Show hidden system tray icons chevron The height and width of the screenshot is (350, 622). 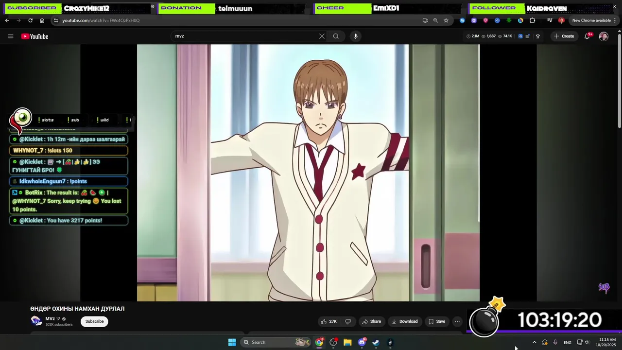(535, 342)
